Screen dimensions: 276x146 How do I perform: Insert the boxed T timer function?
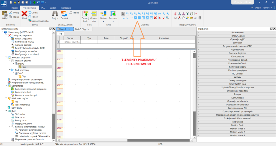tap(143, 18)
